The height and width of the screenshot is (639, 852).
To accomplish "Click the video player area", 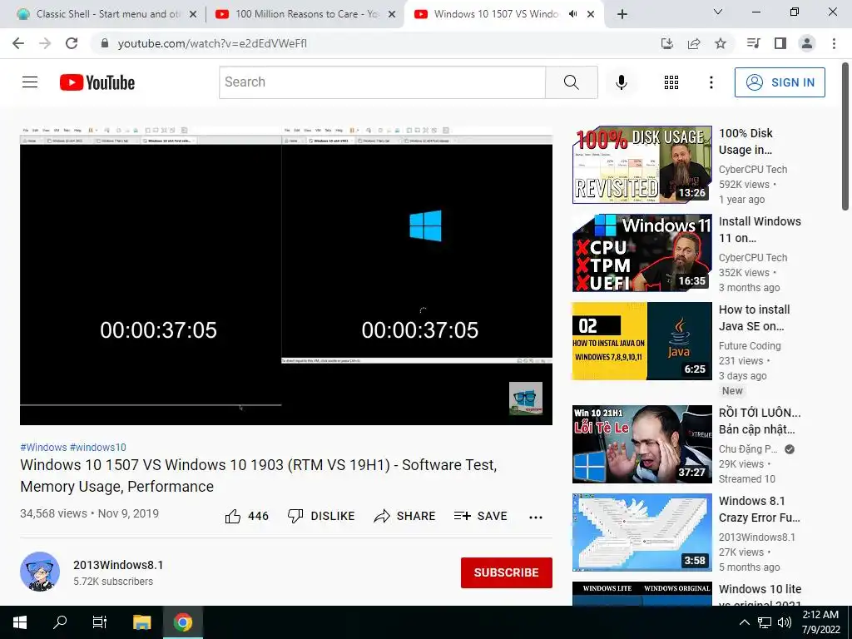I will coord(286,275).
